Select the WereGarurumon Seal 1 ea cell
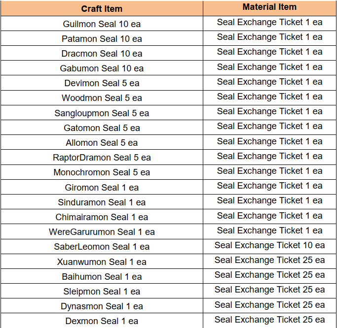The height and width of the screenshot is (328, 337). 102,232
